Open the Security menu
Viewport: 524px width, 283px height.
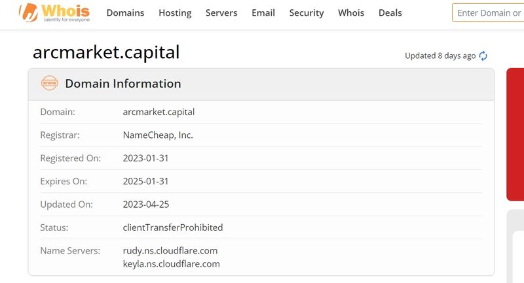pyautogui.click(x=307, y=13)
